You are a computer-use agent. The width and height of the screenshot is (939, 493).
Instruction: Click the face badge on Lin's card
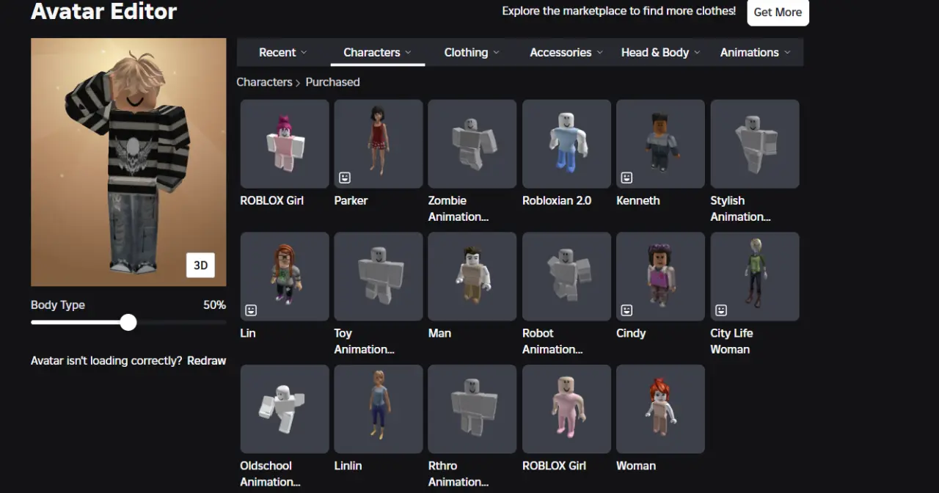[x=251, y=310]
